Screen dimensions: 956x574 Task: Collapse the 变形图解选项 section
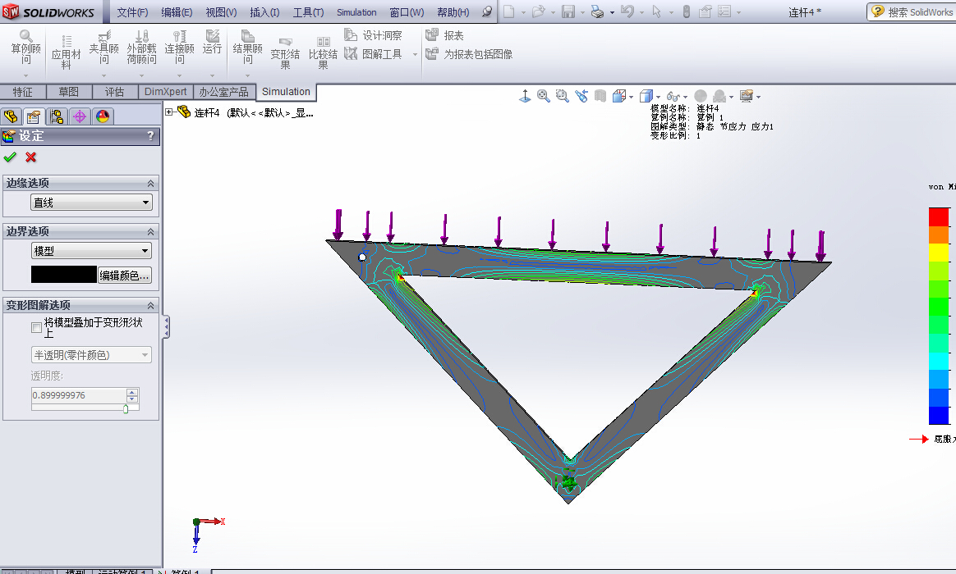tap(150, 306)
